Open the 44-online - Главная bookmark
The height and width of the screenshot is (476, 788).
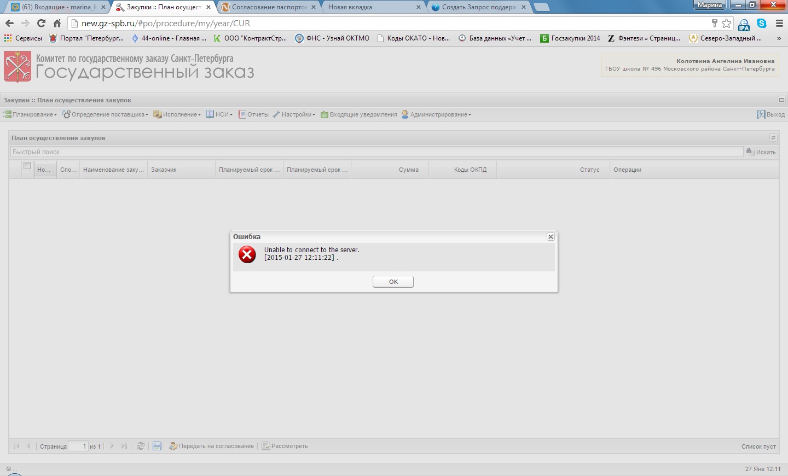click(169, 38)
